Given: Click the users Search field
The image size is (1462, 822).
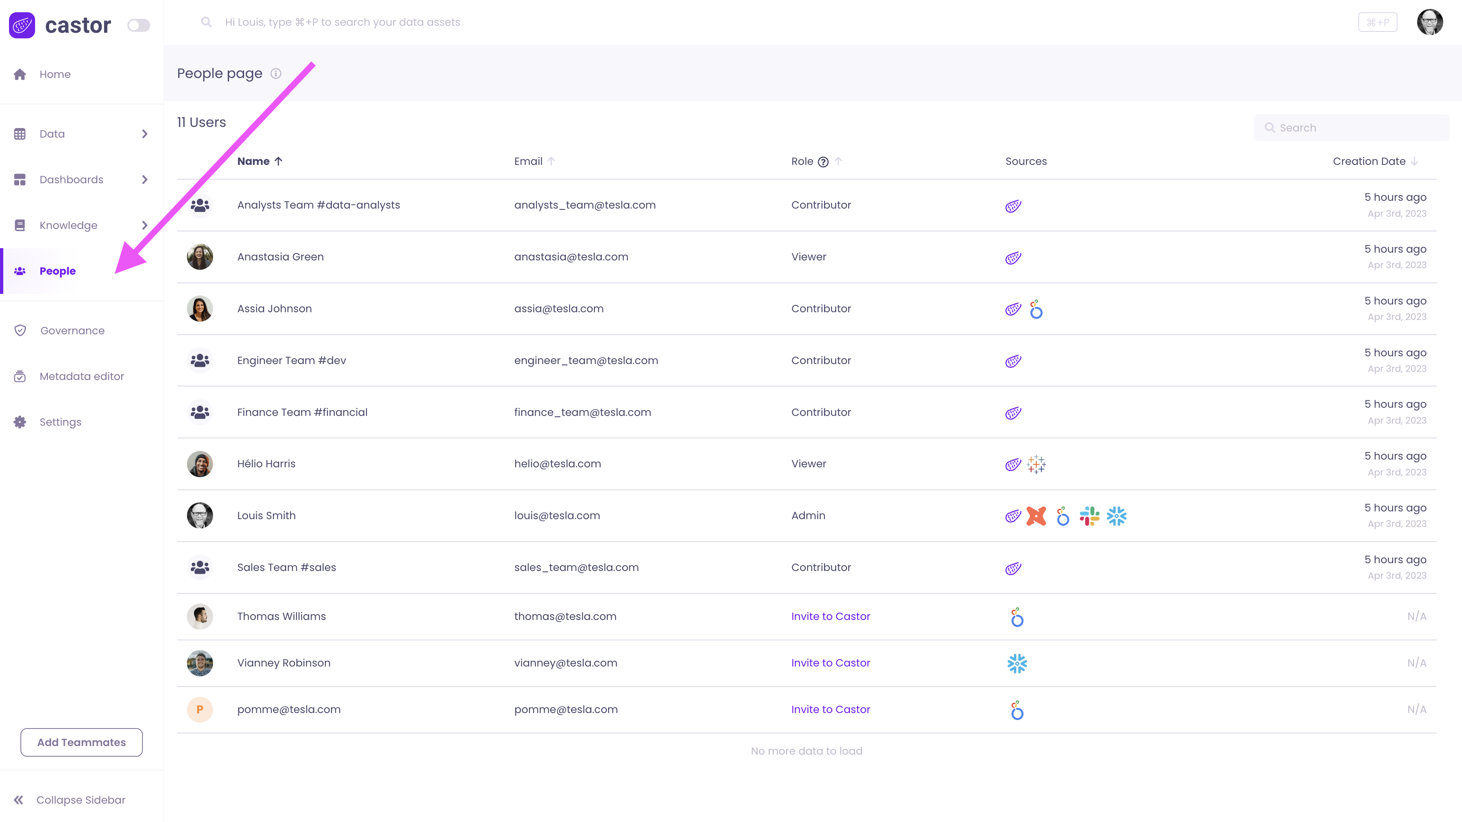Looking at the screenshot, I should pos(1356,128).
